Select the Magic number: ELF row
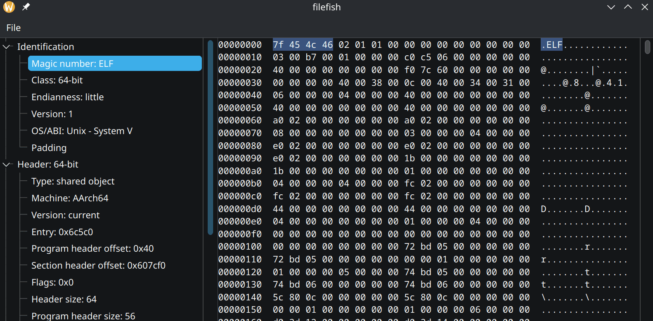The height and width of the screenshot is (321, 653). point(115,64)
